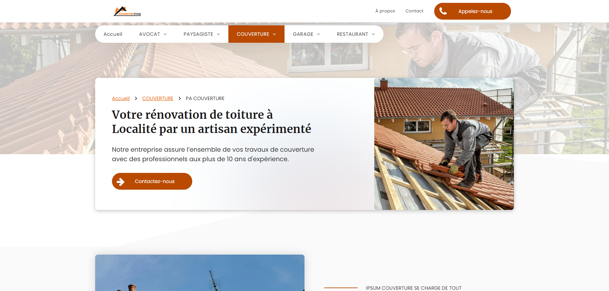
Task: Click the arrow icon in Contactez-nous button
Action: [121, 181]
